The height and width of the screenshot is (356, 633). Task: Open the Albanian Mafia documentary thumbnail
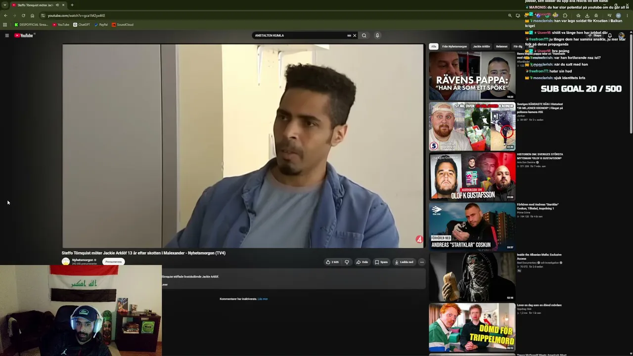(x=472, y=277)
